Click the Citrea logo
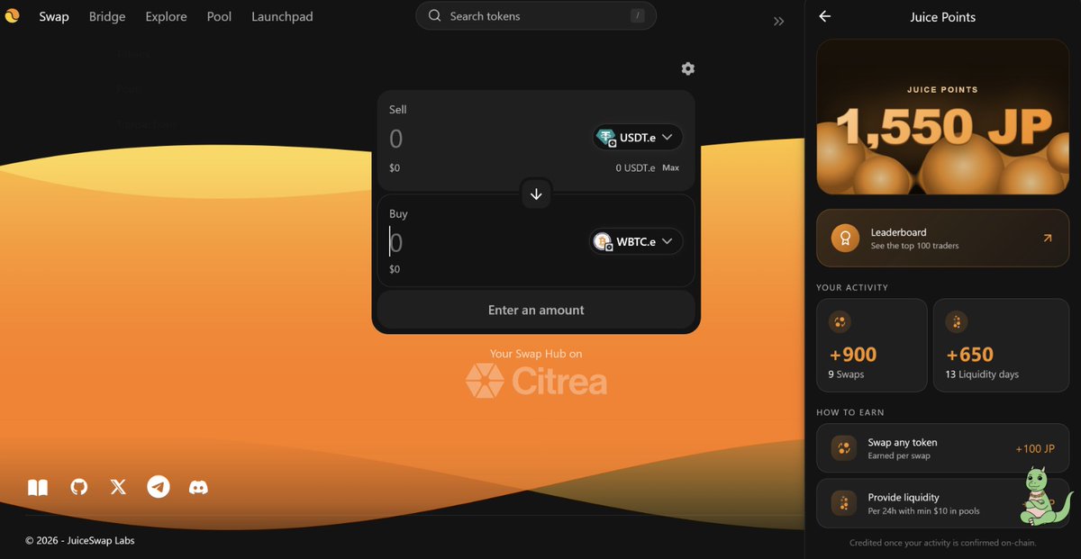 (536, 381)
